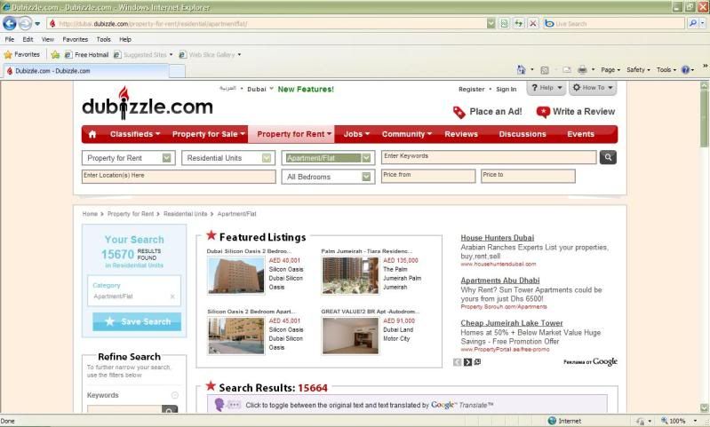This screenshot has width=710, height=427.
Task: Open House Hunters Dubai ad link
Action: click(498, 238)
